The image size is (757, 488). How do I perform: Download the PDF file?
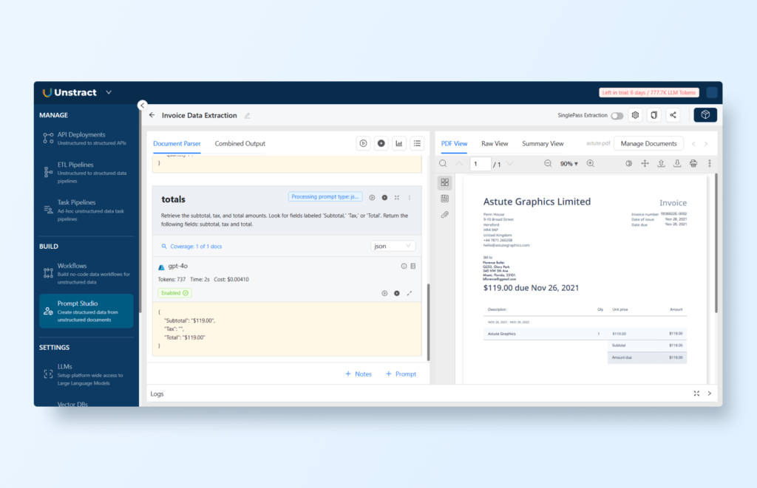pyautogui.click(x=677, y=163)
